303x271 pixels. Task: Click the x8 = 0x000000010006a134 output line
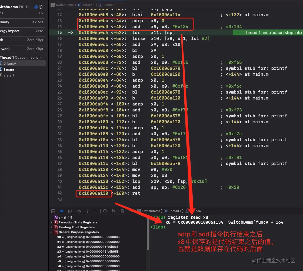(224, 222)
